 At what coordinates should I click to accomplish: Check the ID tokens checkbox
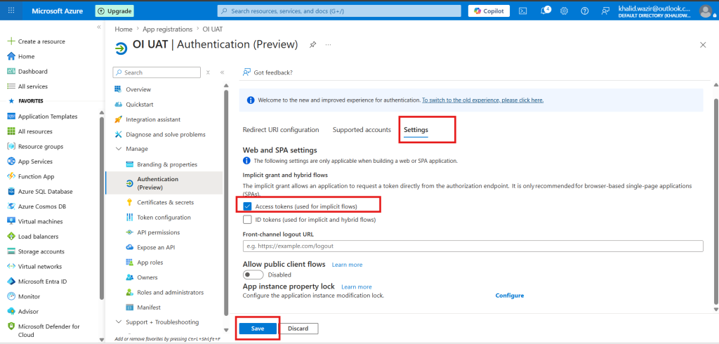click(247, 220)
